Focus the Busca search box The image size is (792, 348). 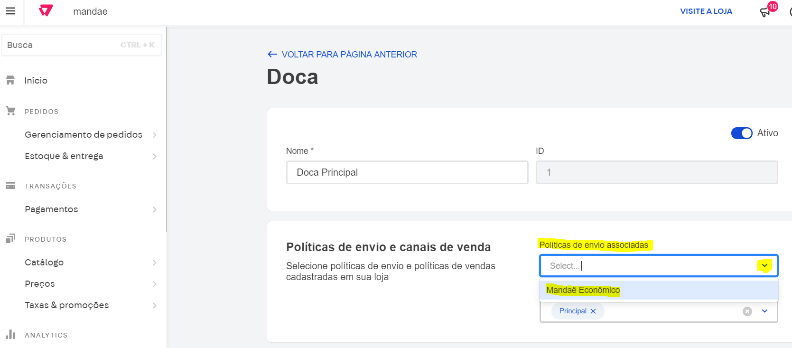[x=62, y=45]
